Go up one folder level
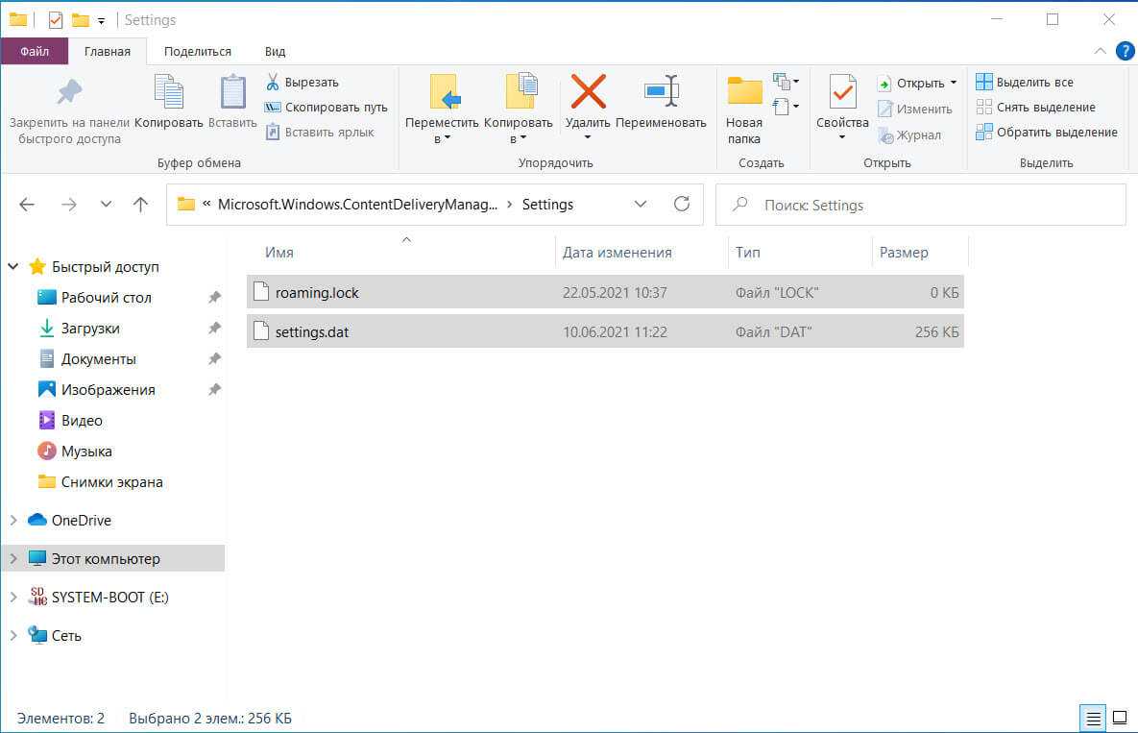Screen dimensions: 1138x733 (x=141, y=205)
